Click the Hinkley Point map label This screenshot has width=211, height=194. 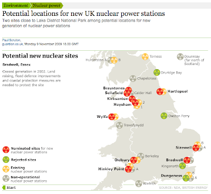coord(111,169)
